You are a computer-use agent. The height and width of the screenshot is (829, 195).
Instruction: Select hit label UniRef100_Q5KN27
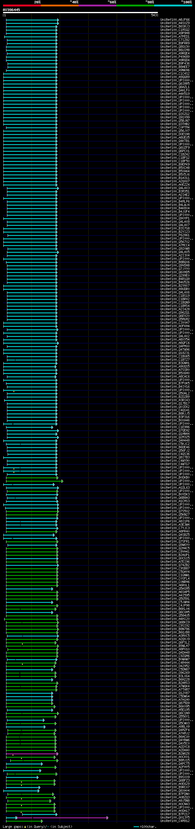(175, 515)
